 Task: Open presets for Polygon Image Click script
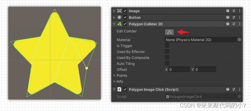click(x=234, y=89)
